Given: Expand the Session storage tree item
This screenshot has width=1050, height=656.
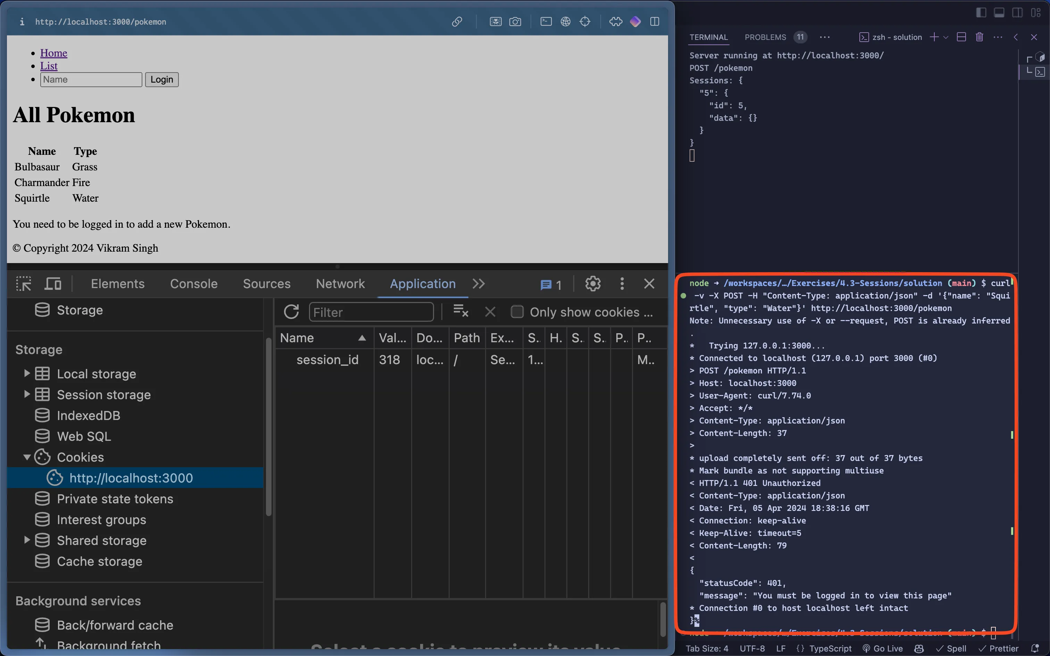Looking at the screenshot, I should 26,394.
